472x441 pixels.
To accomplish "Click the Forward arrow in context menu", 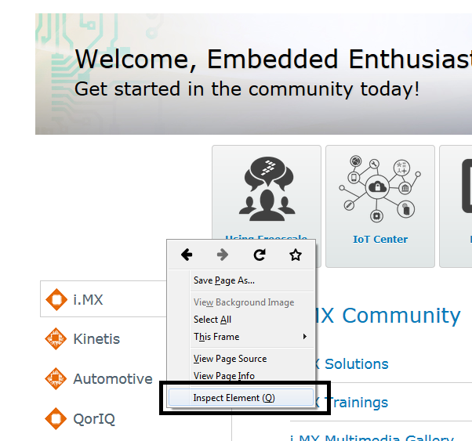I will 223,255.
